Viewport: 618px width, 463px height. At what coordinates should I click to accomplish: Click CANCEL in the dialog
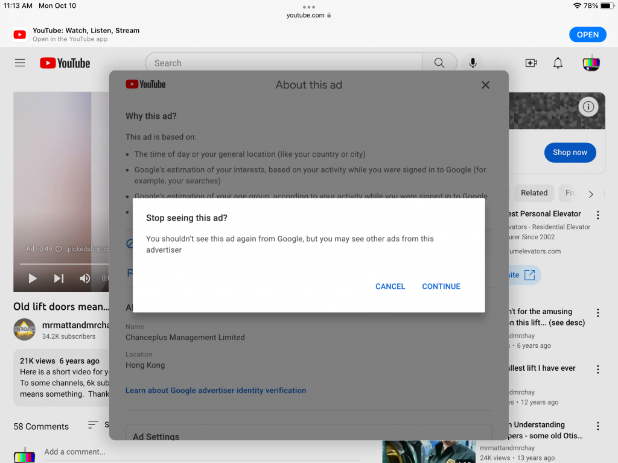point(390,286)
